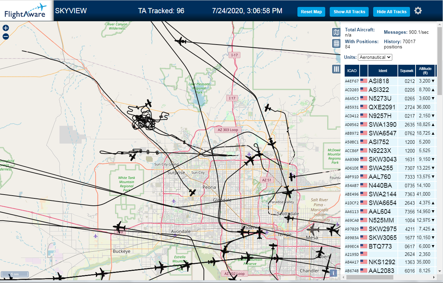Zoom in on the map

6,28
